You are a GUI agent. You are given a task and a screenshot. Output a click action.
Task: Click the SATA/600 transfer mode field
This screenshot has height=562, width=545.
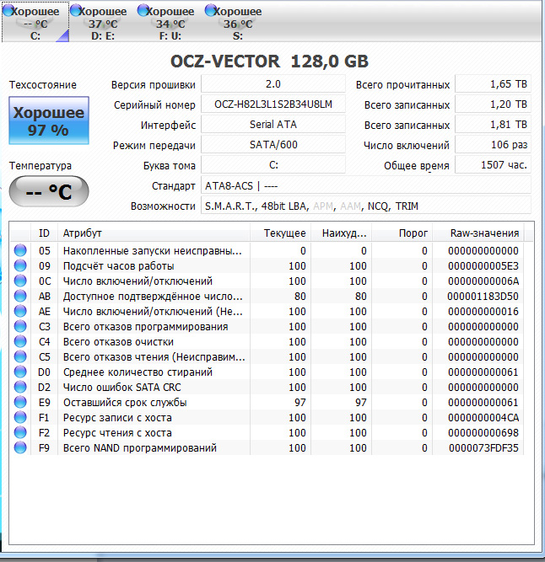click(273, 145)
